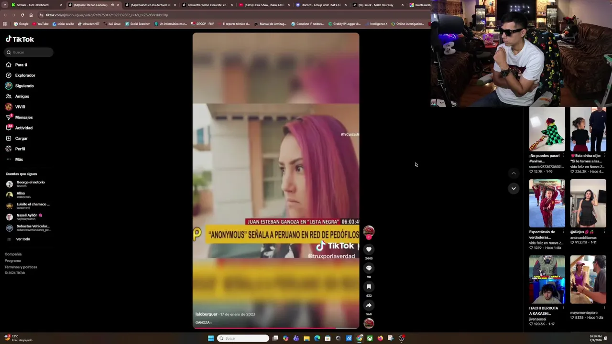Screen dimensions: 612x344
Task: Switch to Discord Group Chat tab
Action: (x=321, y=5)
